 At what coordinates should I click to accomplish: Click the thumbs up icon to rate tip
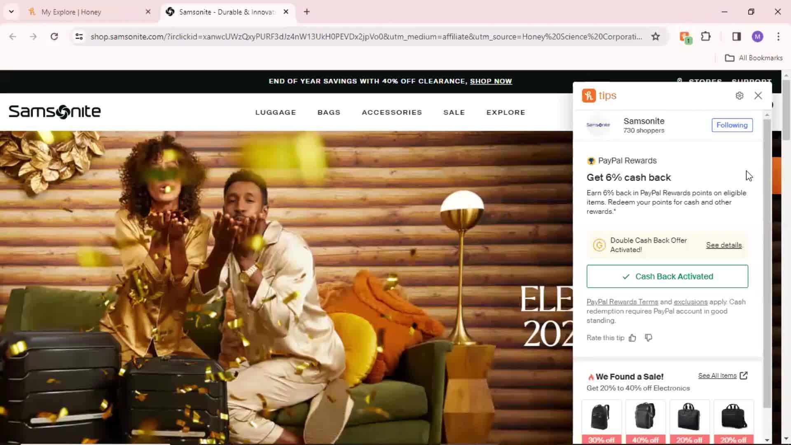pyautogui.click(x=632, y=337)
